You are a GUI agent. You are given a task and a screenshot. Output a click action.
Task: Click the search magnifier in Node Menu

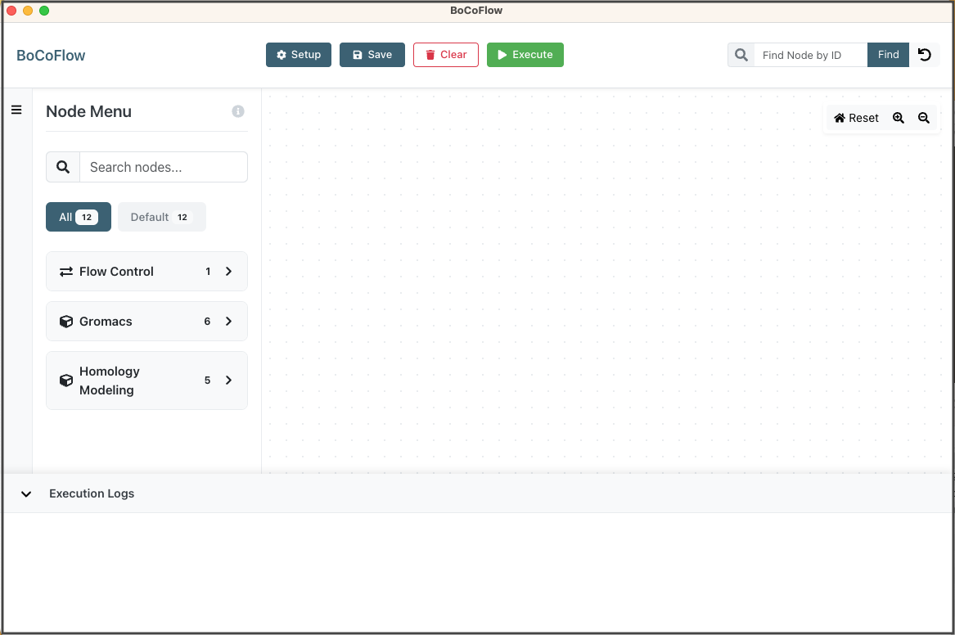63,167
